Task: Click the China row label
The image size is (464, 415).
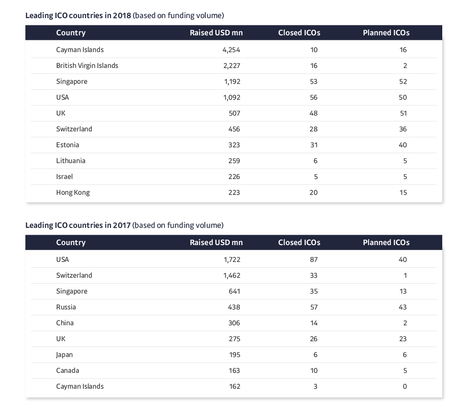Action: (x=65, y=323)
